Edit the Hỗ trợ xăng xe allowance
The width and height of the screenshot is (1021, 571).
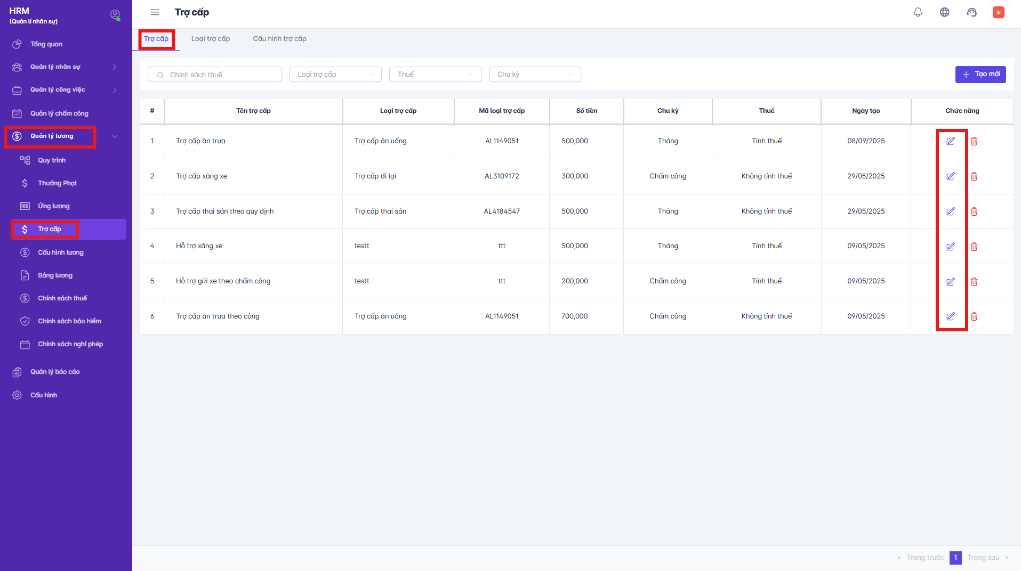click(x=950, y=247)
